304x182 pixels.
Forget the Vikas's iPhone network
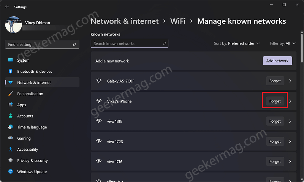(275, 101)
